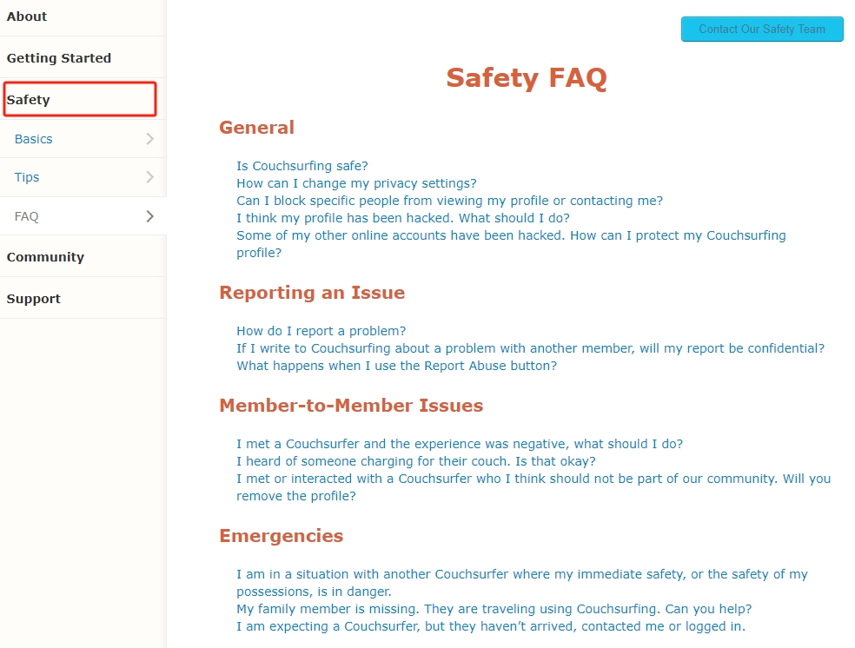This screenshot has width=855, height=648.
Task: Go to the Support section
Action: (34, 299)
